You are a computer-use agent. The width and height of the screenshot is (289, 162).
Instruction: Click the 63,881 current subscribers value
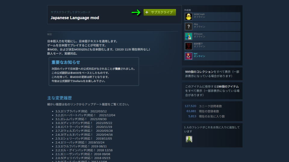pyautogui.click(x=191, y=111)
